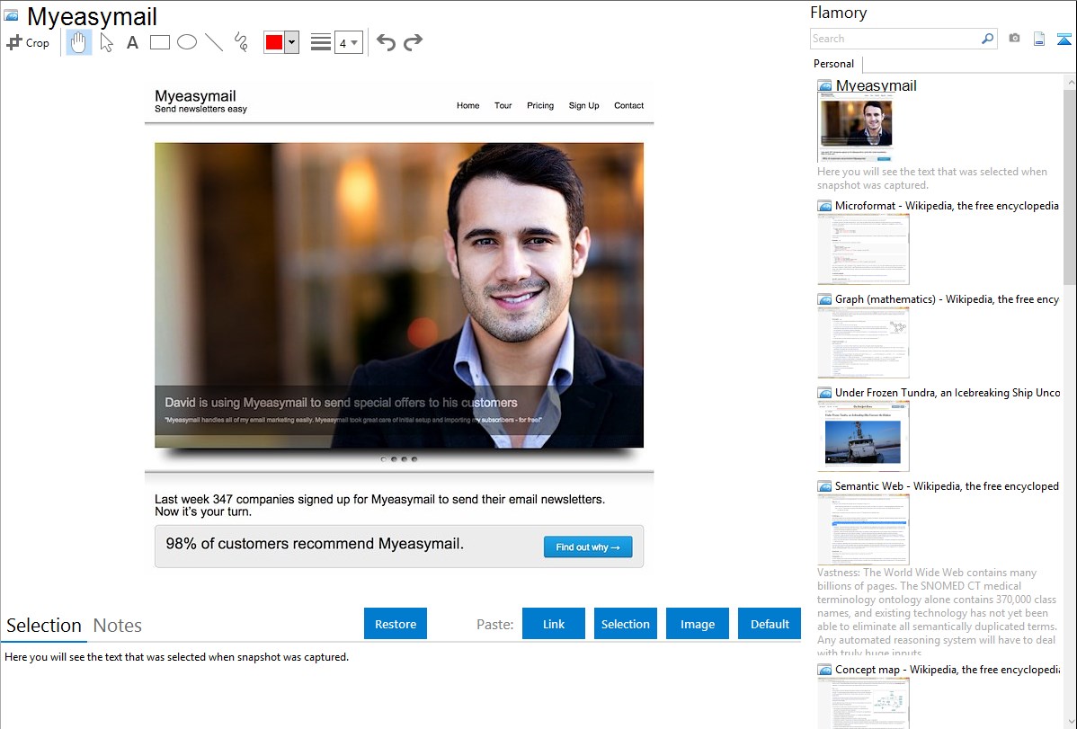Pick the ellipse shape tool
Screen dimensions: 1077x729
coord(187,42)
